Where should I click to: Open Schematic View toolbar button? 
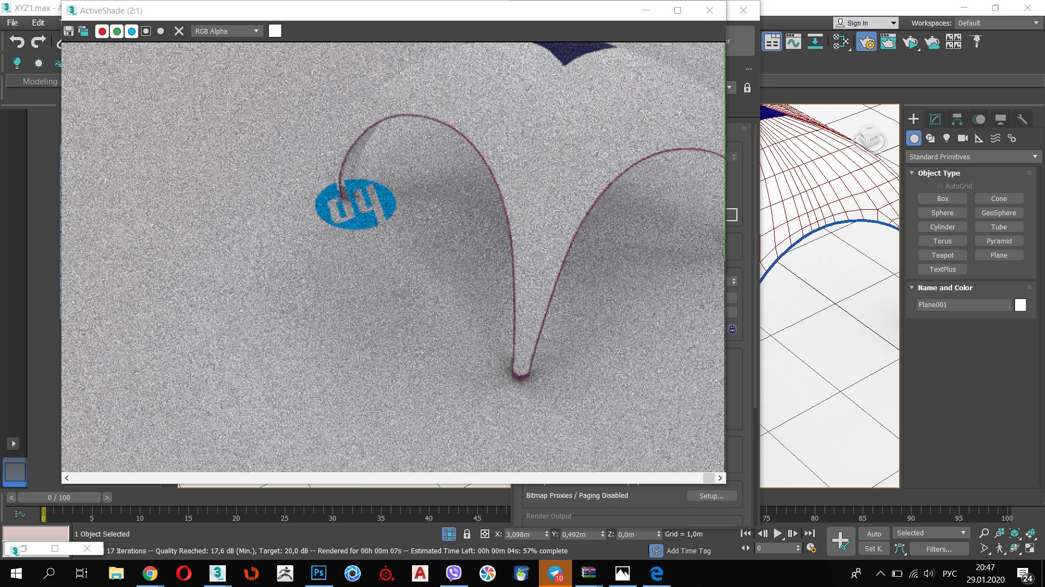pyautogui.click(x=815, y=42)
